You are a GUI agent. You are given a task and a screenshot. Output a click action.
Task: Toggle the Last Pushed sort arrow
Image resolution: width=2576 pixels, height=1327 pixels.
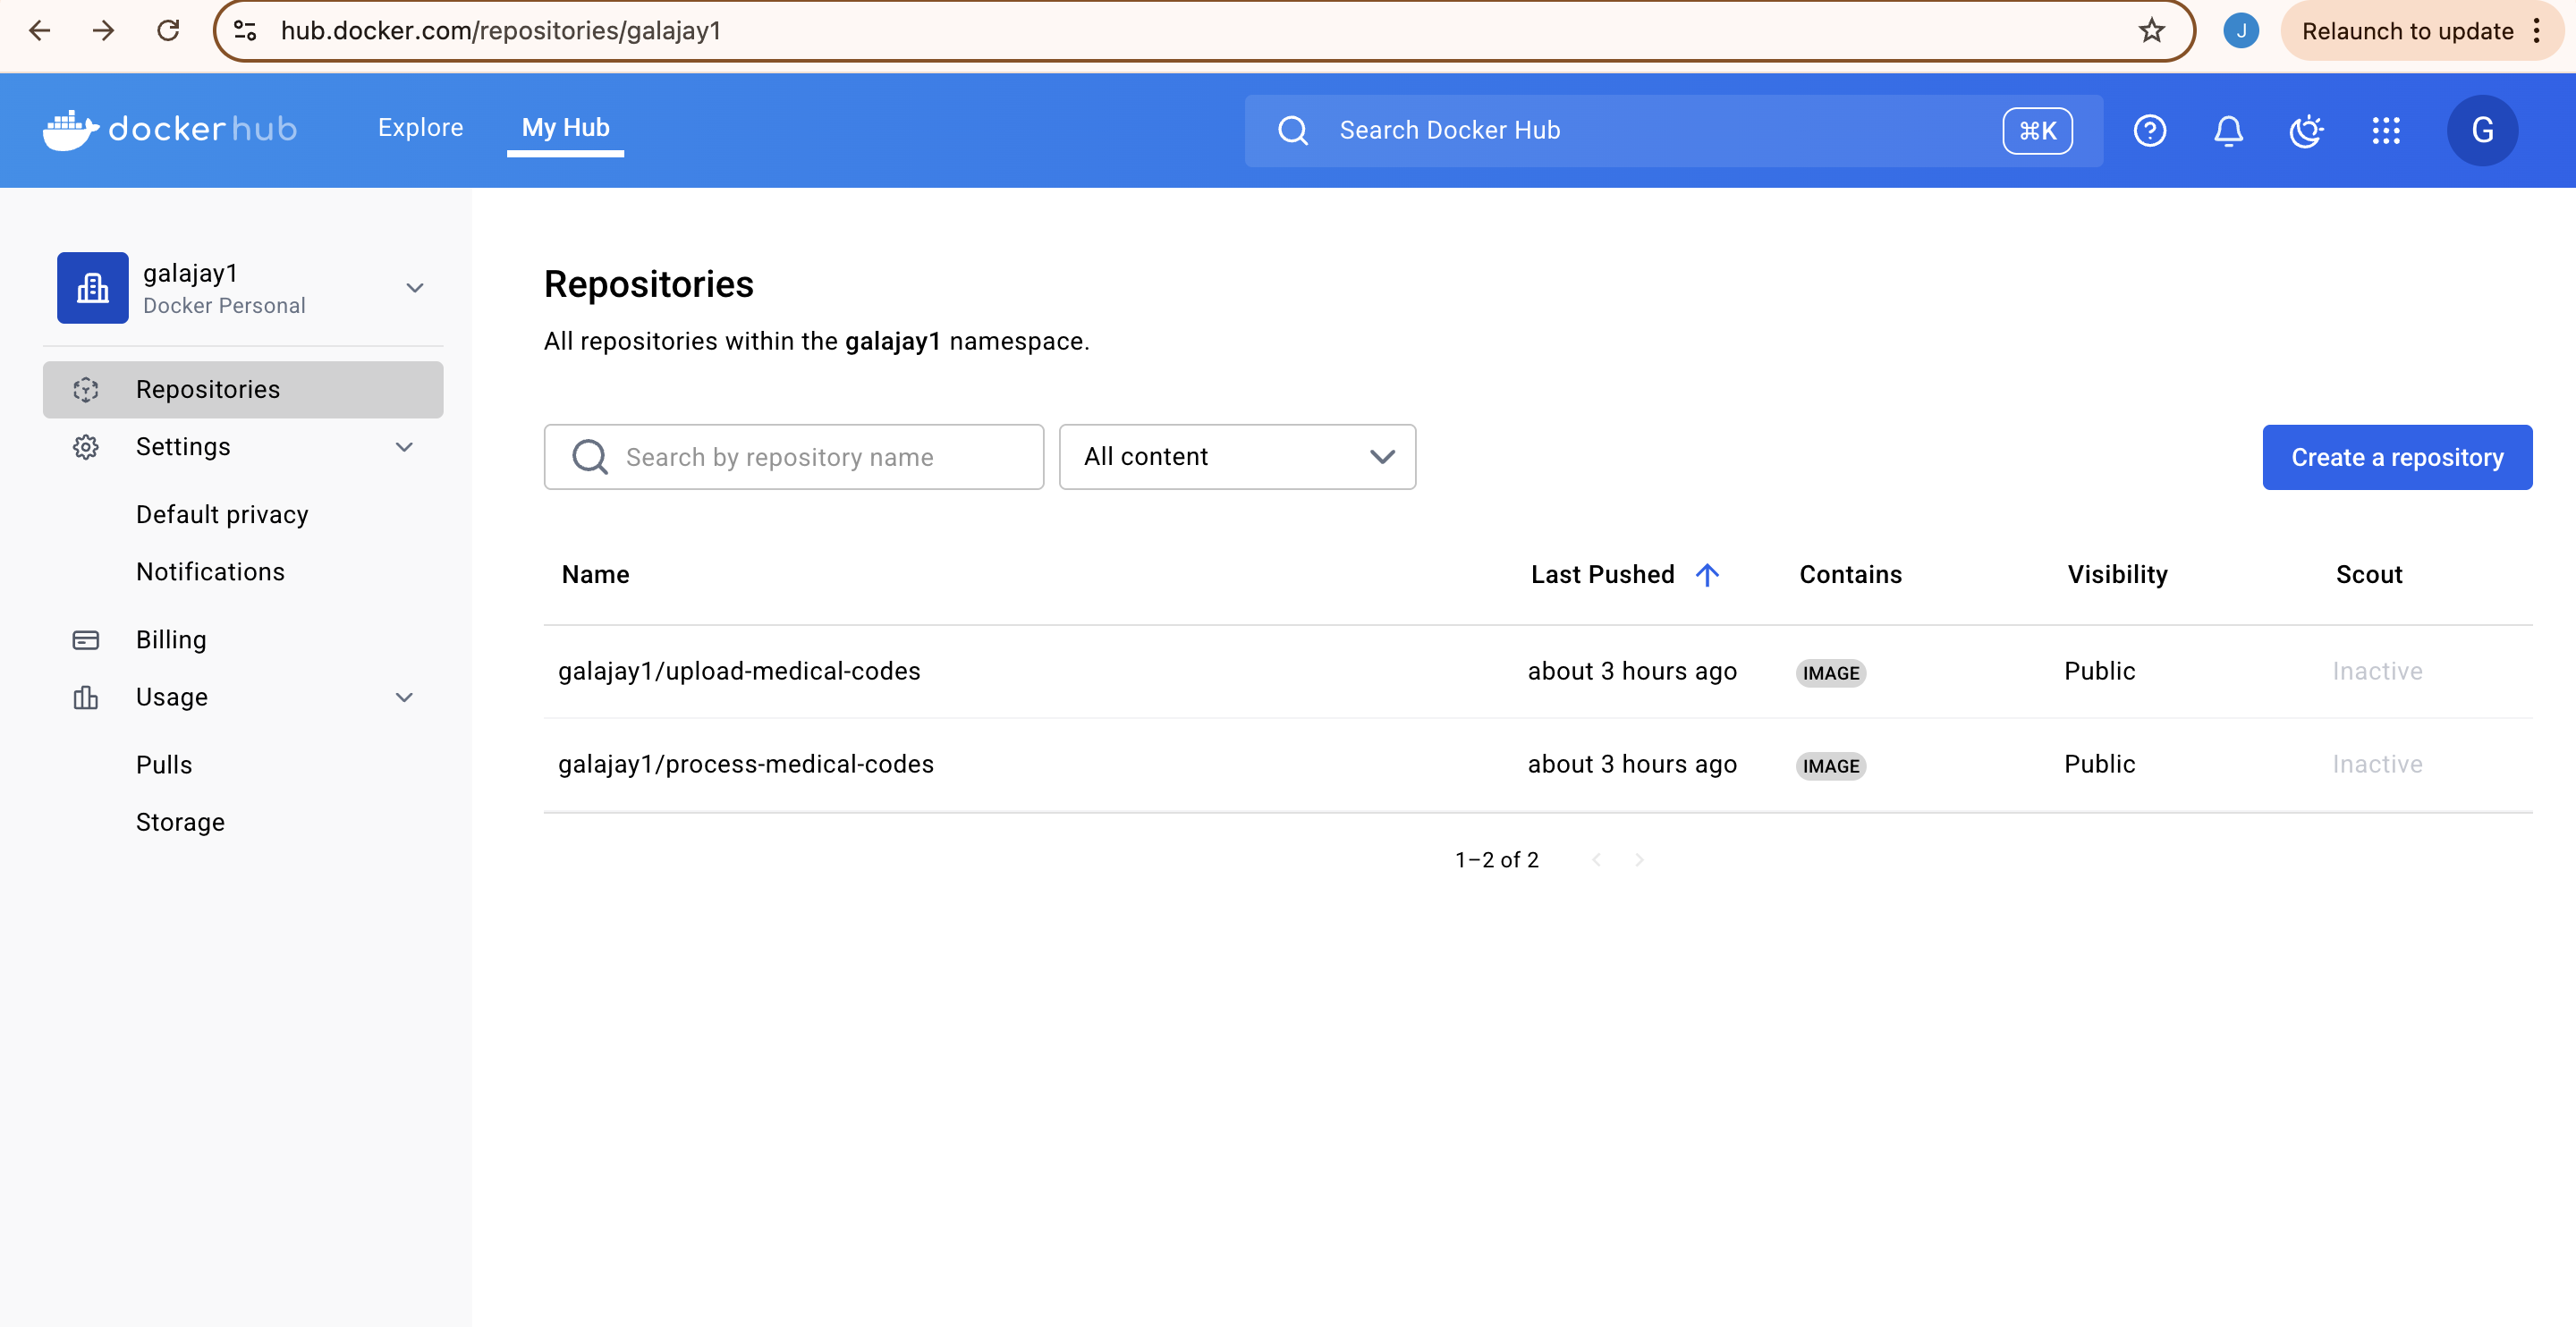[1707, 574]
